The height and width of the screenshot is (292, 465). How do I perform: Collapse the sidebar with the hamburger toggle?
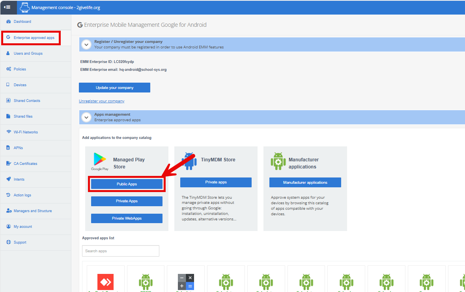(7, 7)
